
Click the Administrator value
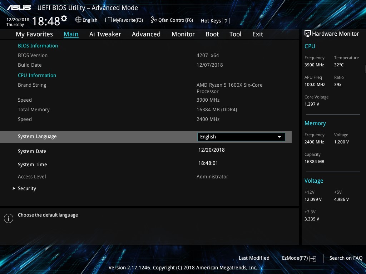212,177
